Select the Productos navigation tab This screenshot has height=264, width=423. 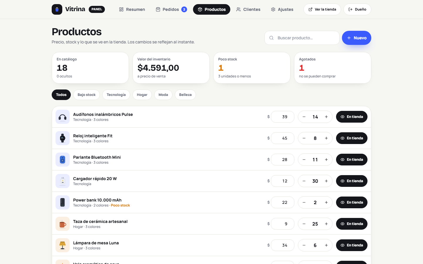211,9
